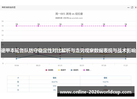137x99 pixels.
Task: Select pink data point 14 at 01:21
Action: [x=60, y=26]
